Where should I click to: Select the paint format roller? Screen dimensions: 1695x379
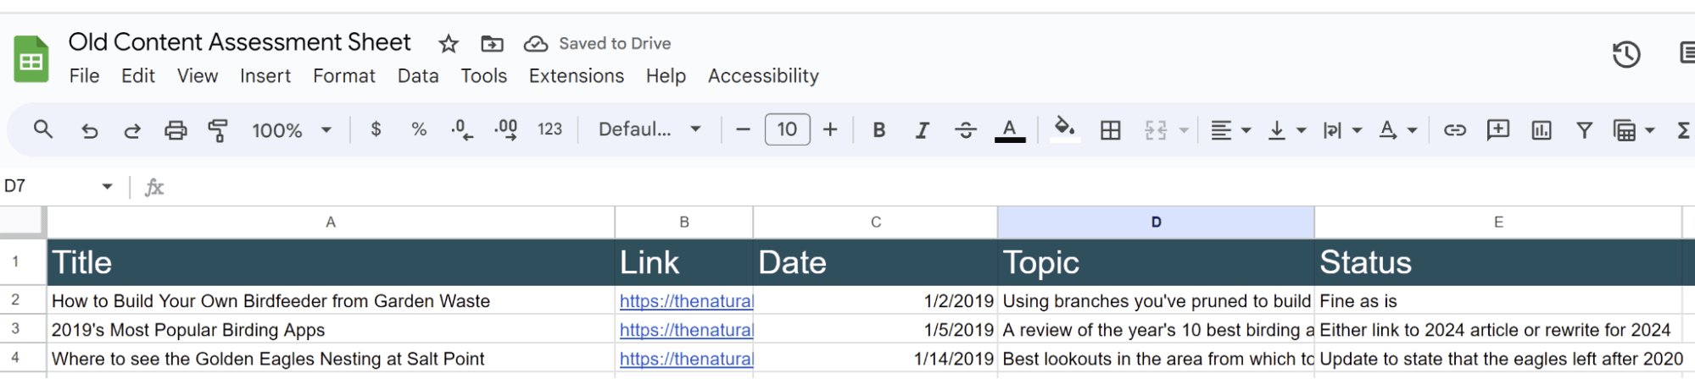(x=218, y=130)
